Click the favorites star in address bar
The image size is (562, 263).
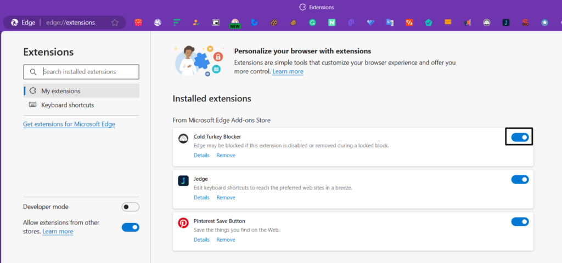point(115,22)
